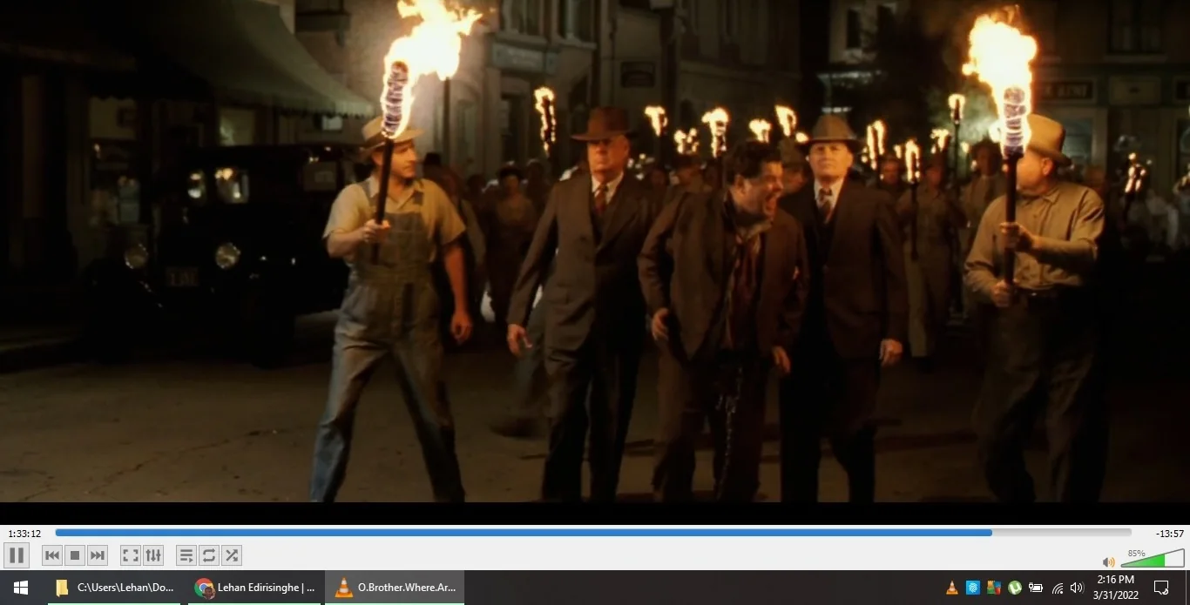
Task: Switch to the File Explorer C:\Users\Lehan taskbar window
Action: pos(114,588)
